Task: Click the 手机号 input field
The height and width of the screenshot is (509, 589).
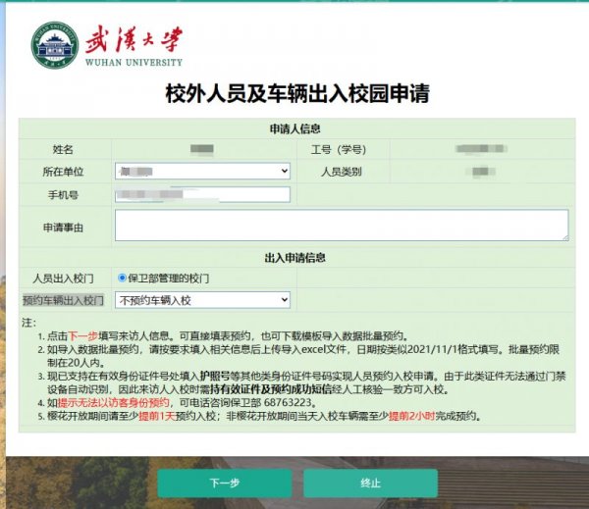Action: (202, 194)
